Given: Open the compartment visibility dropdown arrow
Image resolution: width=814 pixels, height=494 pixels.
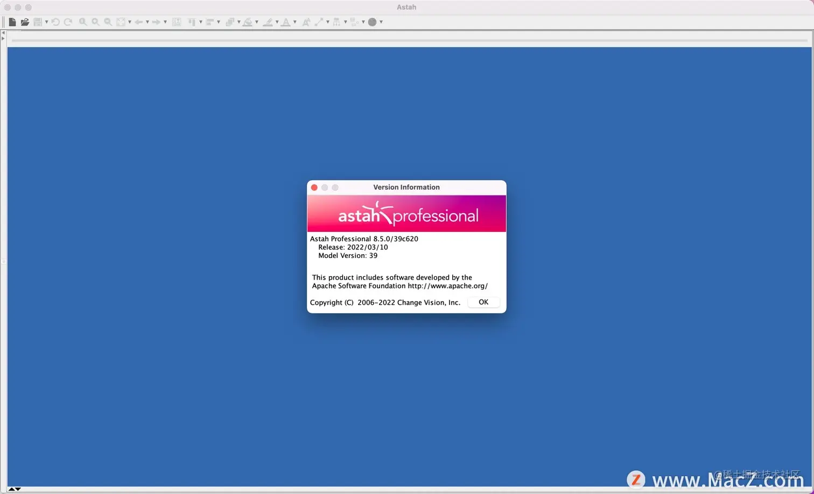Looking at the screenshot, I should point(363,22).
